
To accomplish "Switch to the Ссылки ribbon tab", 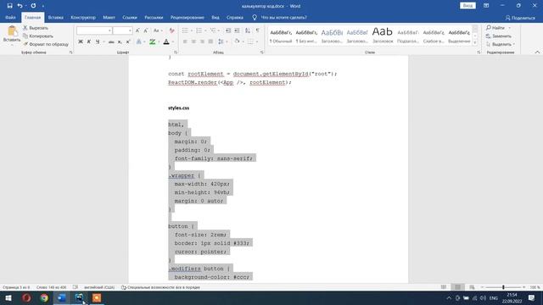I will (x=130, y=17).
